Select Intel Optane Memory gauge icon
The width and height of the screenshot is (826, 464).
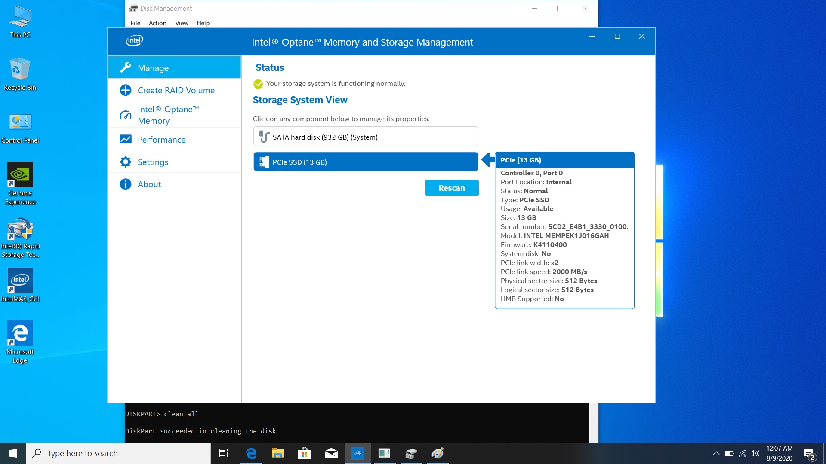[x=126, y=115]
